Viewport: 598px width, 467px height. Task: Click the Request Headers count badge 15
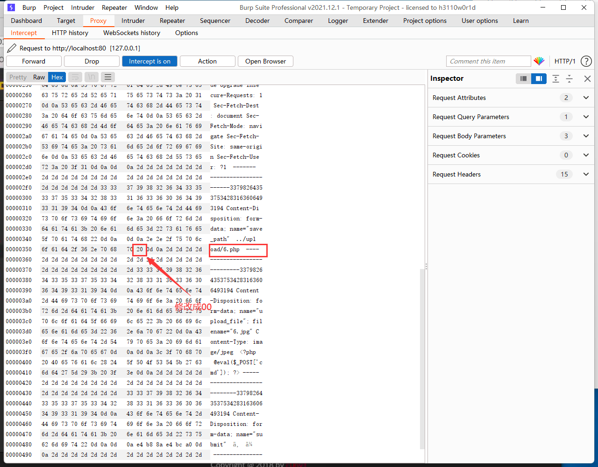(564, 174)
